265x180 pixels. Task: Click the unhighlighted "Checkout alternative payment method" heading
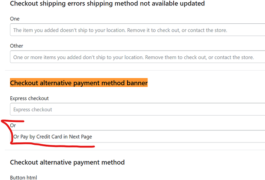click(x=67, y=162)
